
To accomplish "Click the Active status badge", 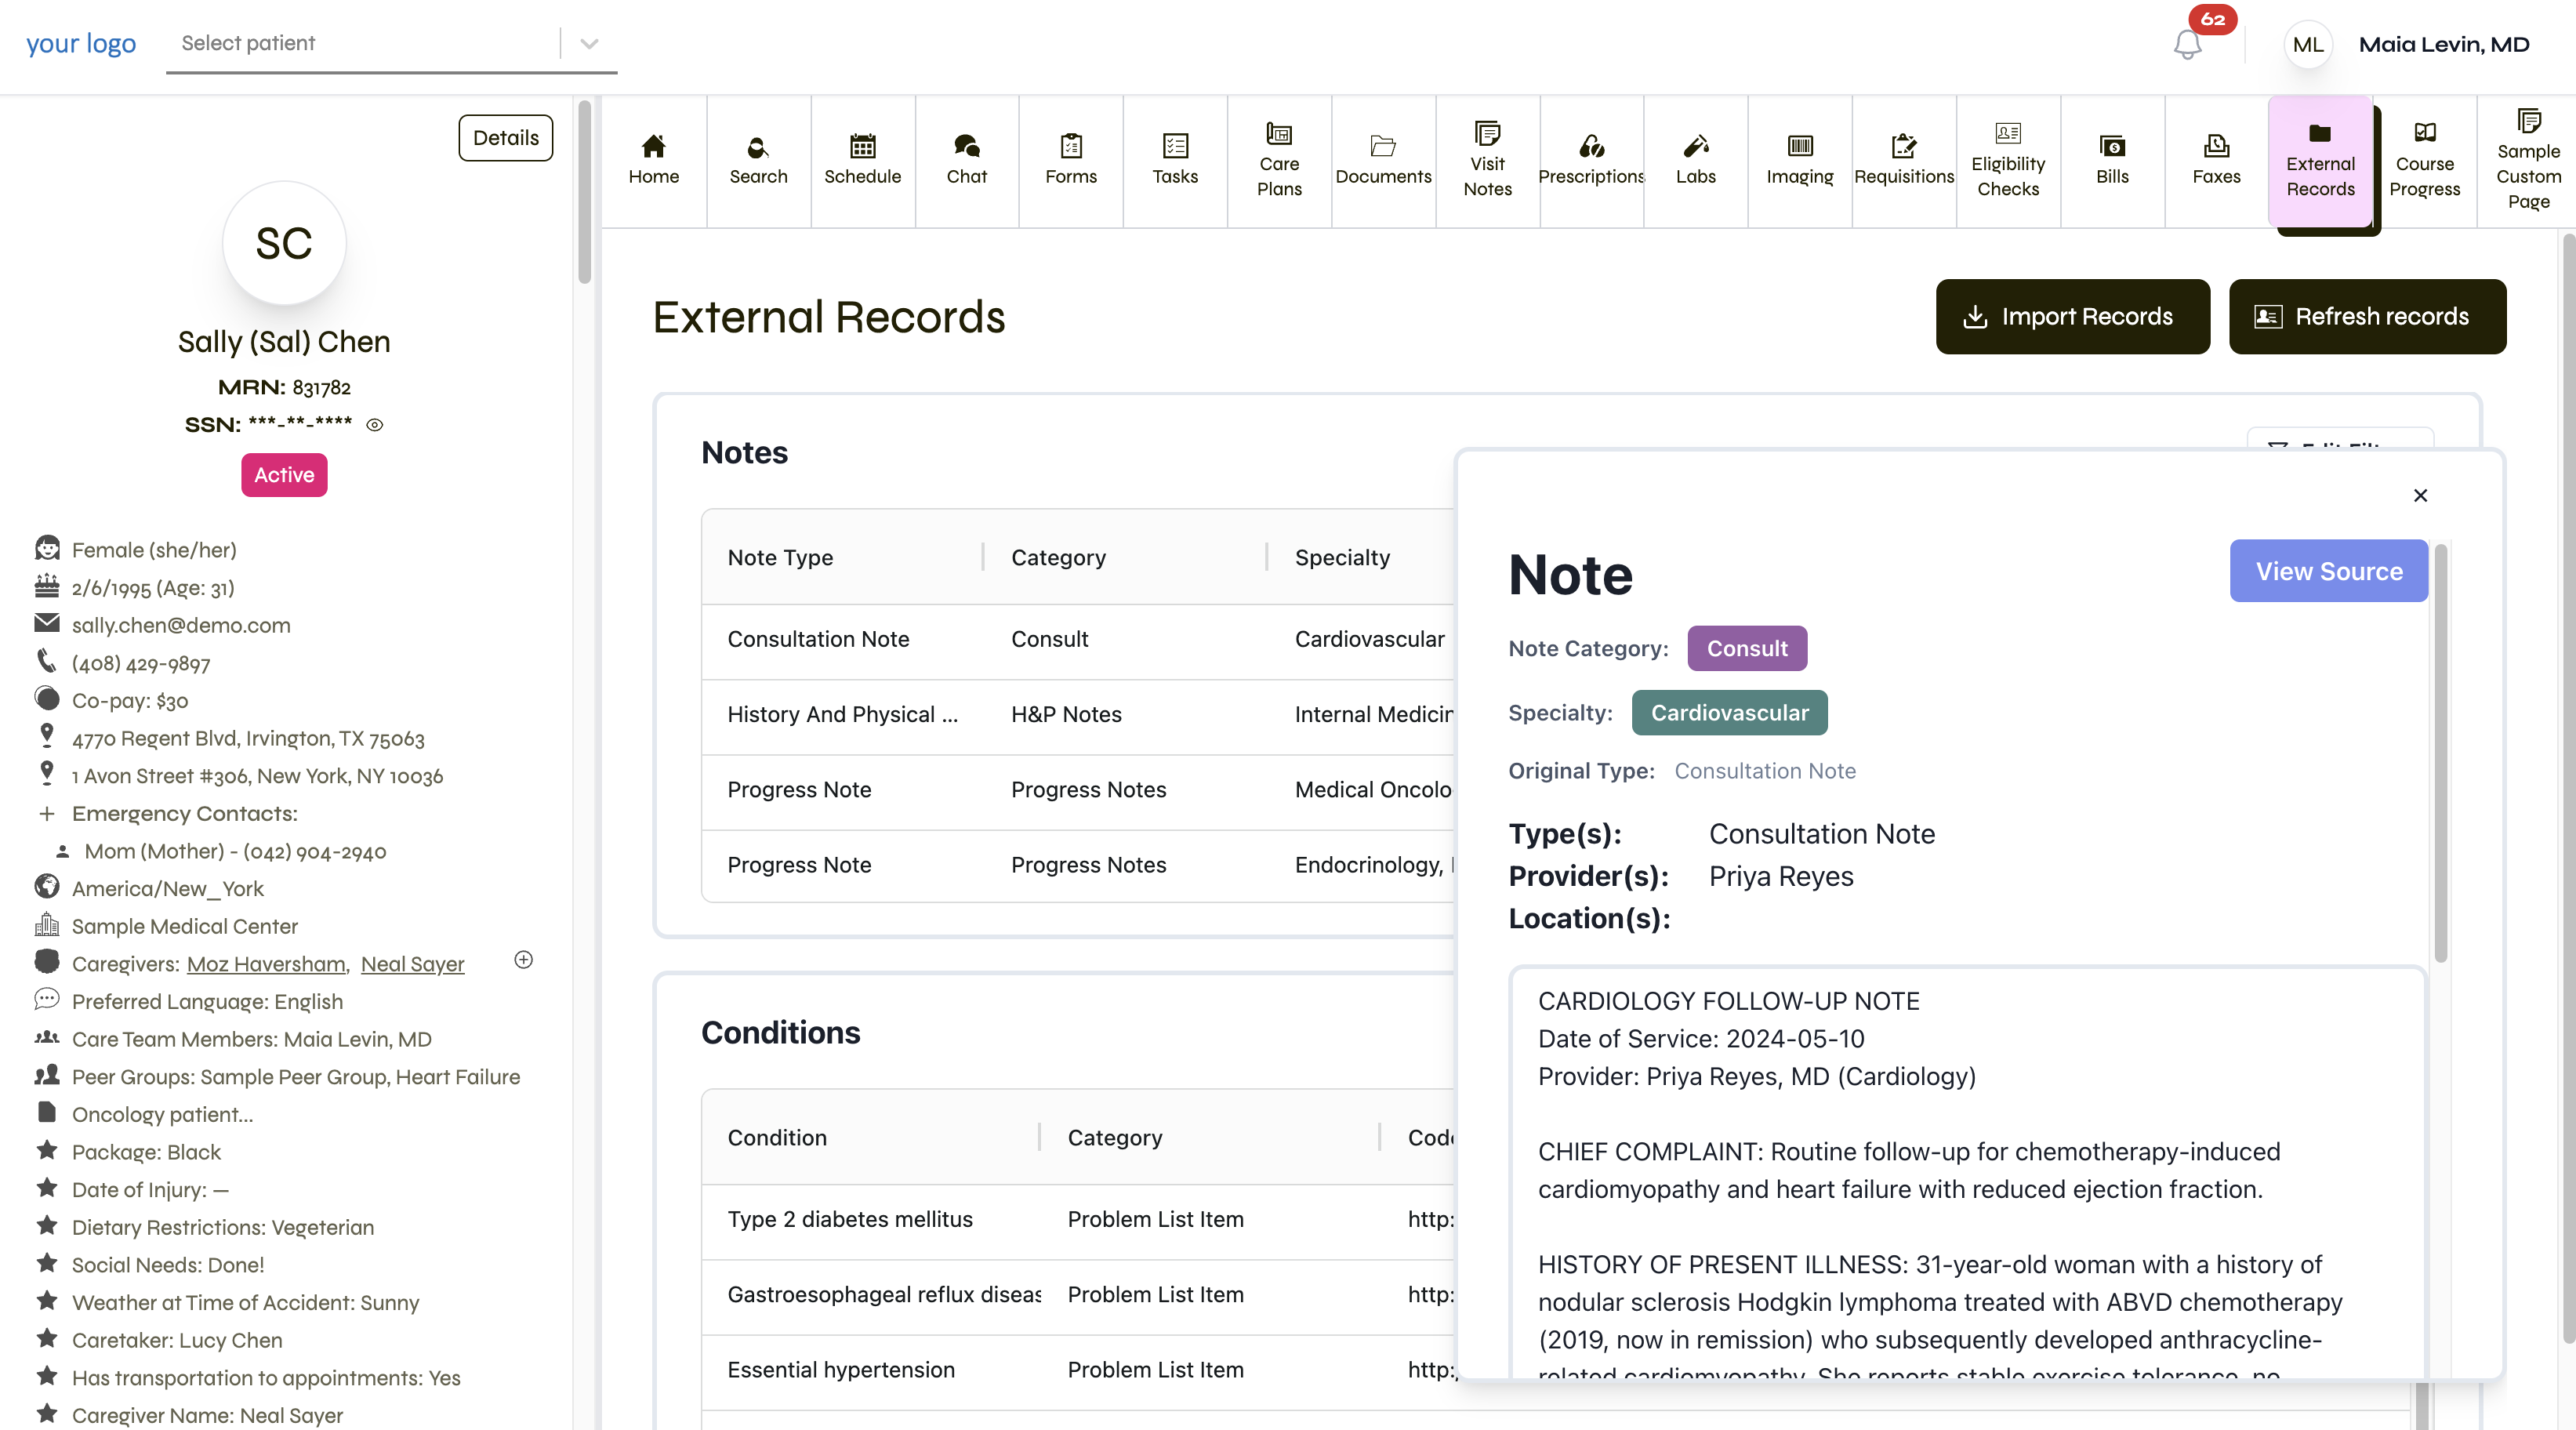I will point(284,475).
